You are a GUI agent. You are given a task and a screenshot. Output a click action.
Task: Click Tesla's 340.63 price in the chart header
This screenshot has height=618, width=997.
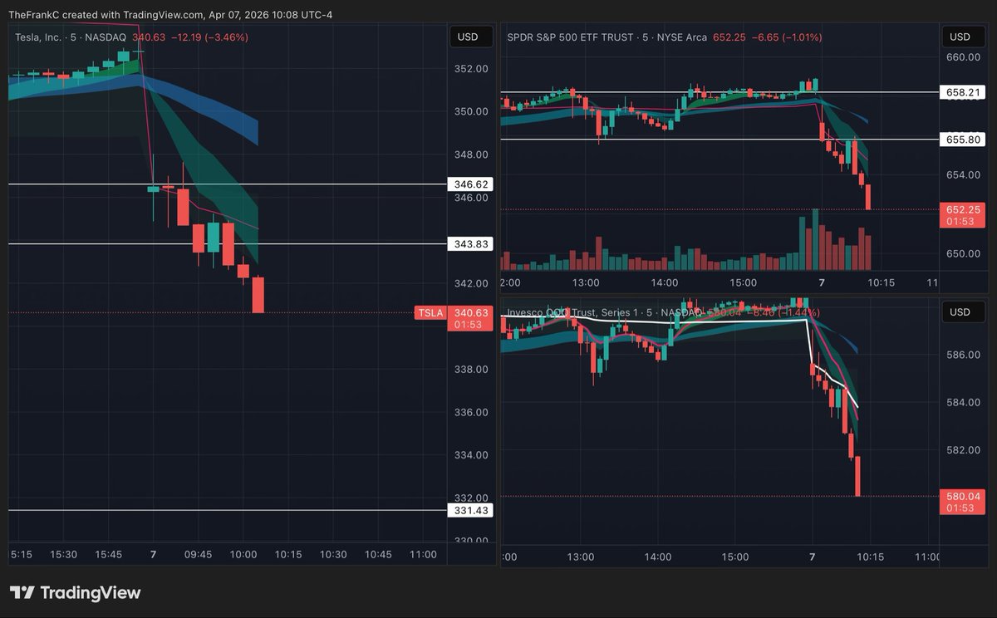(x=149, y=37)
